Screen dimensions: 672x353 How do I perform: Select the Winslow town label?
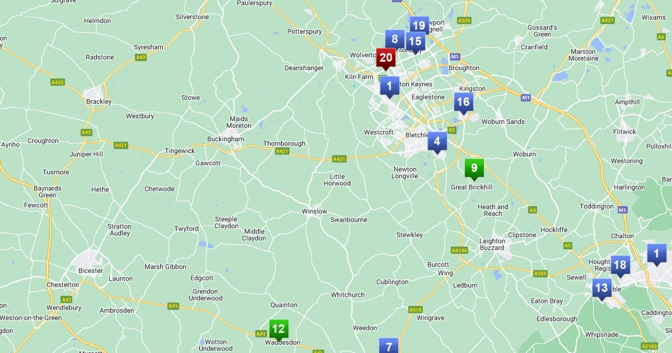tap(314, 211)
